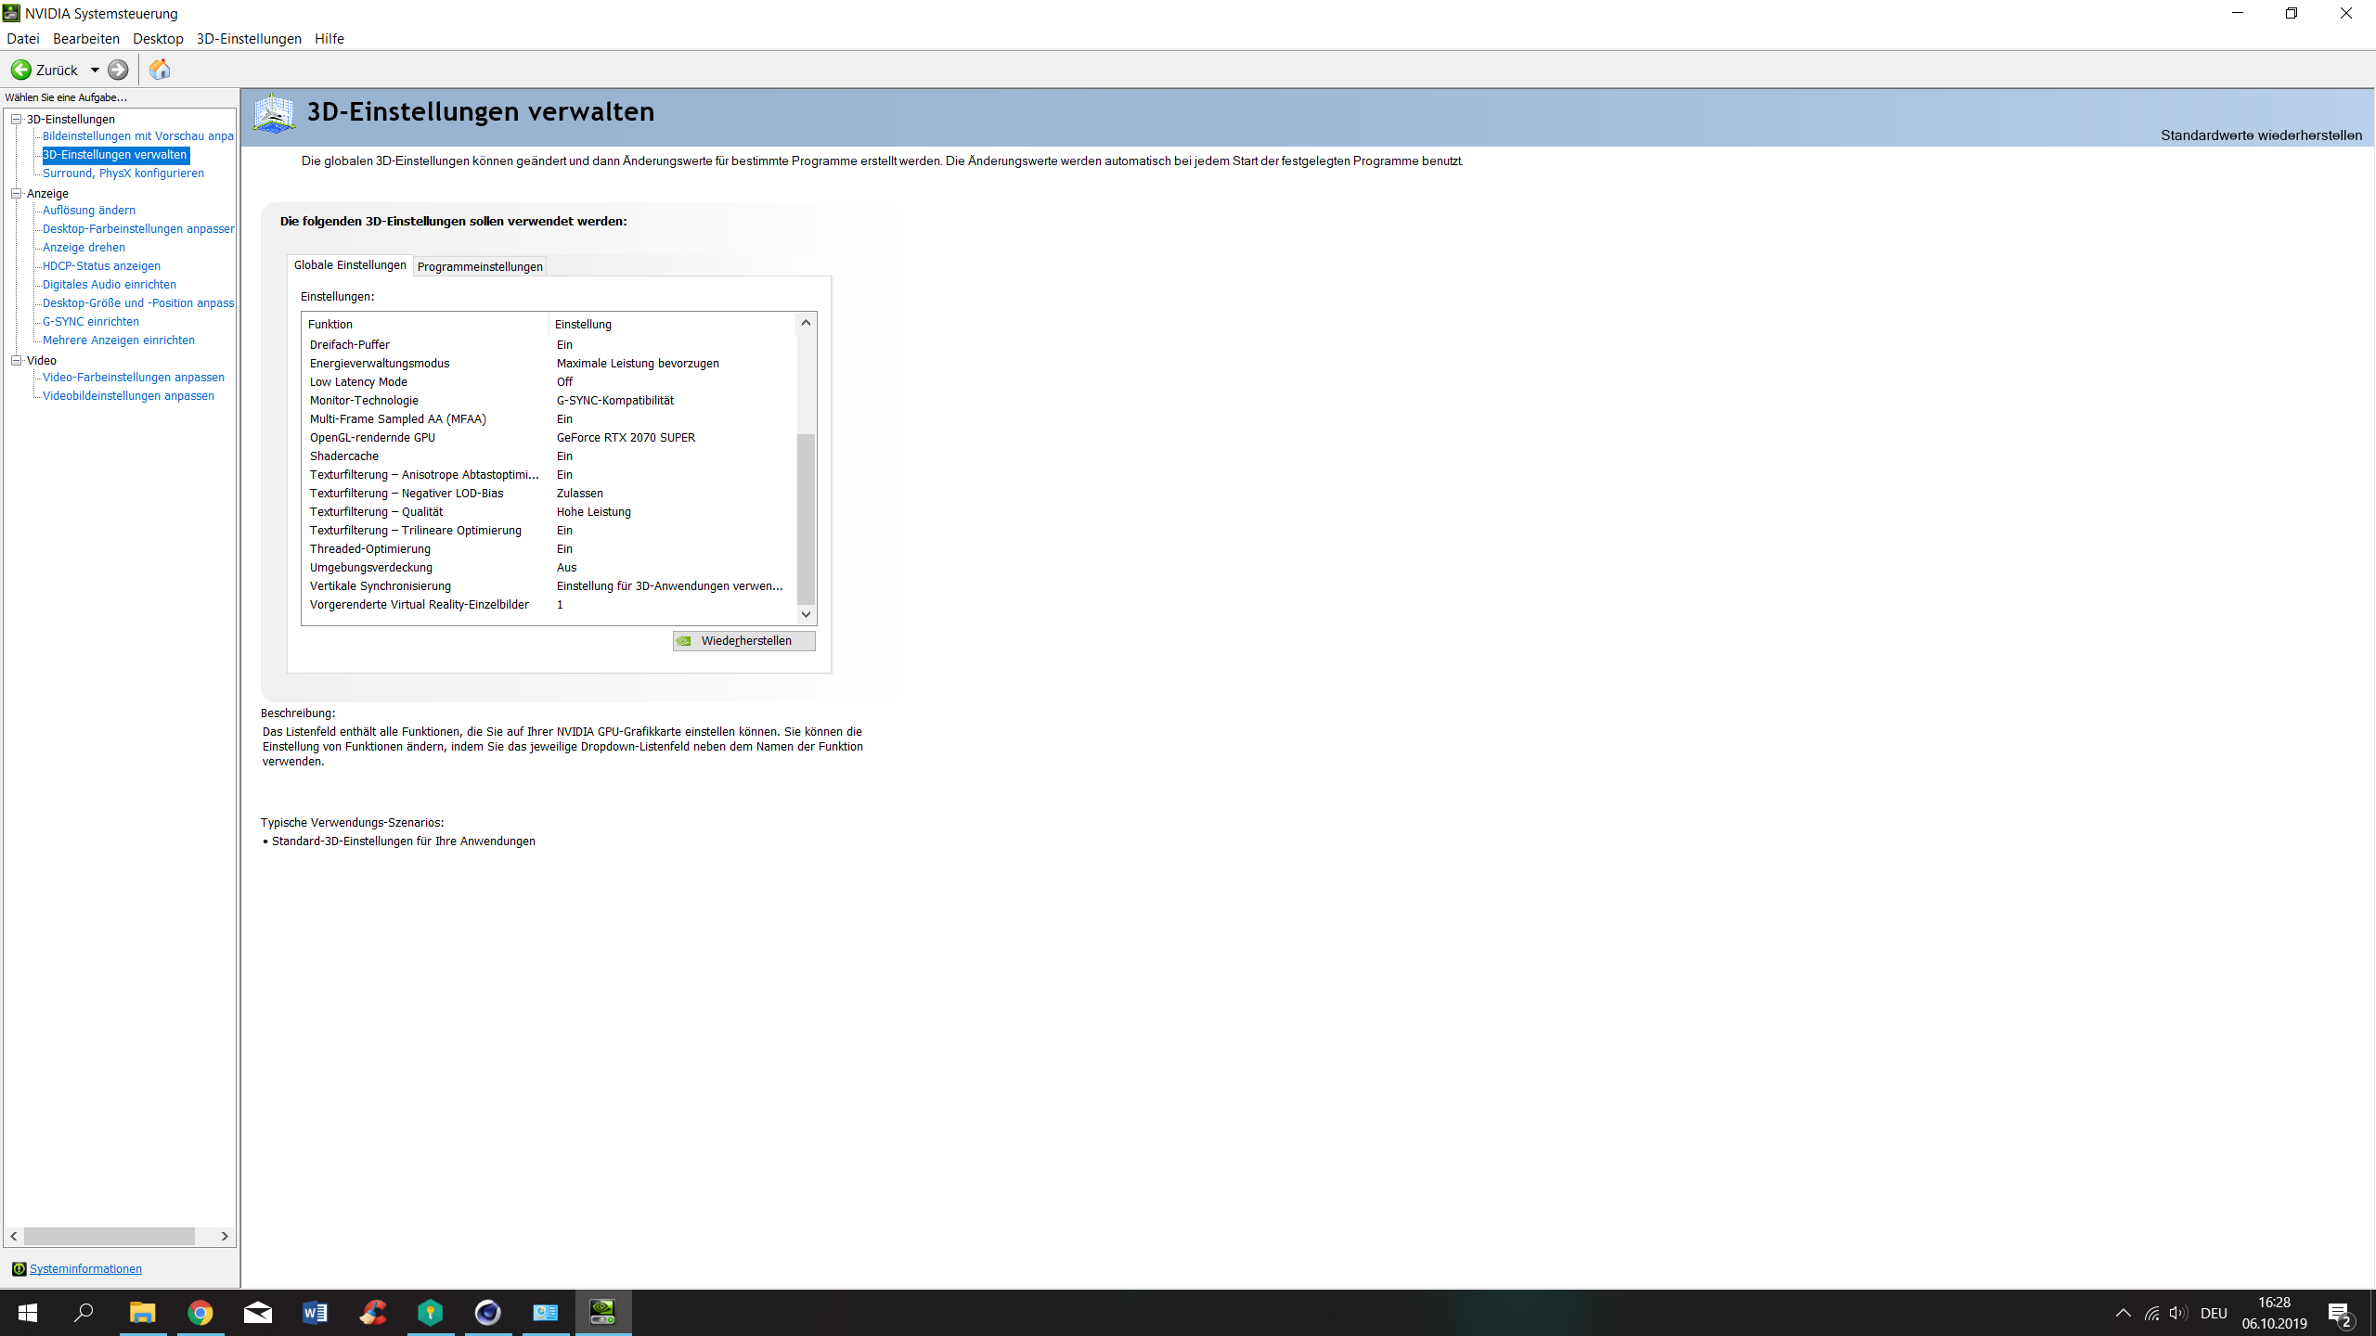Open the 3D-Einstellungen menu
The width and height of the screenshot is (2376, 1336).
pos(249,38)
